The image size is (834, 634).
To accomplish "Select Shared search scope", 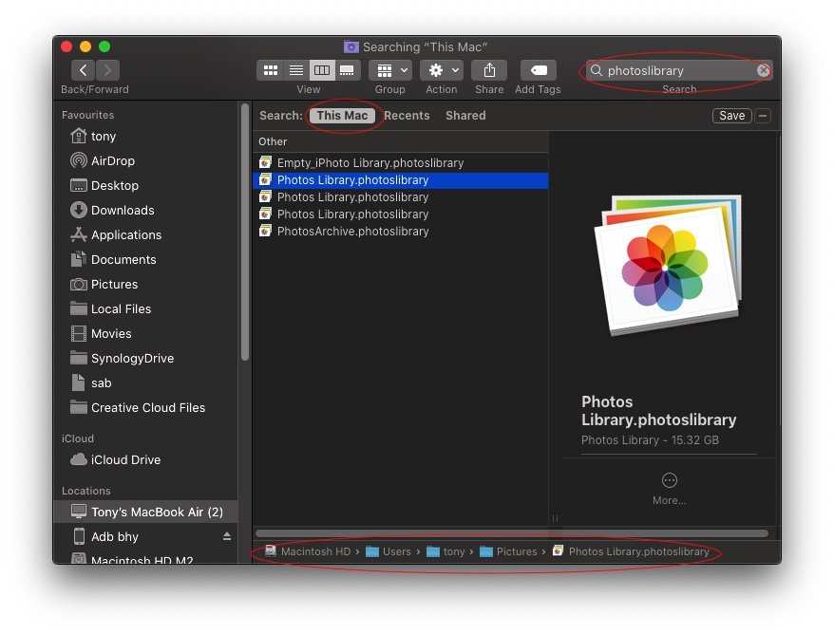I will point(465,116).
